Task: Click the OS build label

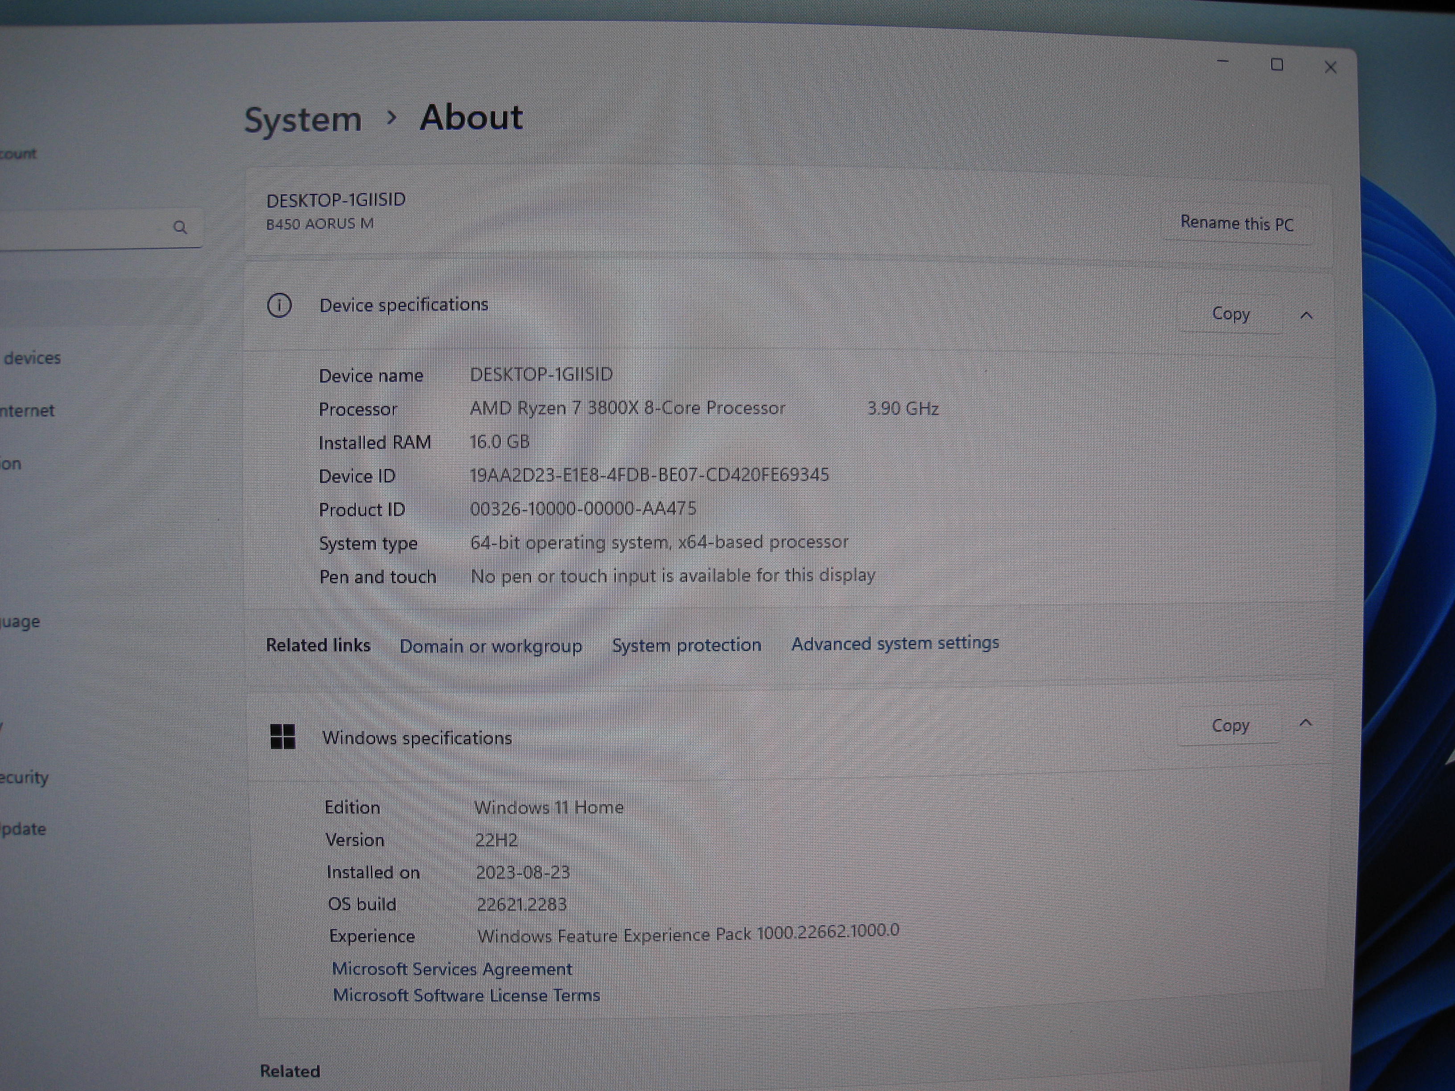Action: [362, 904]
